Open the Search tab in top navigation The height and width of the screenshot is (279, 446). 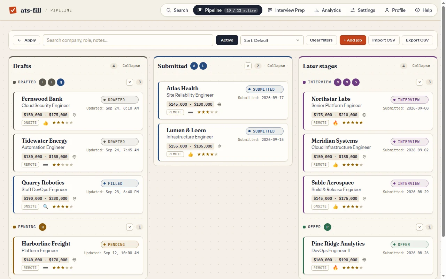click(x=177, y=10)
